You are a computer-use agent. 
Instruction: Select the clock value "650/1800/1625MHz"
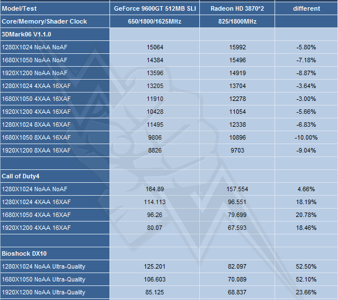pyautogui.click(x=154, y=21)
